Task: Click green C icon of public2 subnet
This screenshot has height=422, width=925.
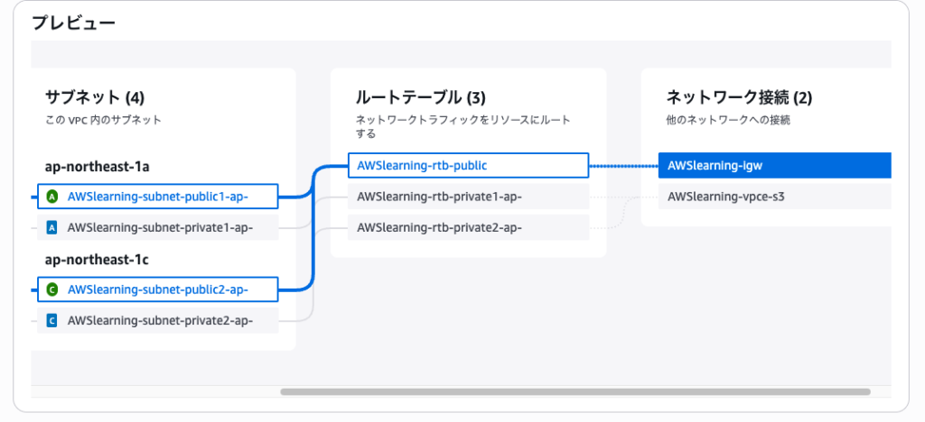Action: point(52,289)
